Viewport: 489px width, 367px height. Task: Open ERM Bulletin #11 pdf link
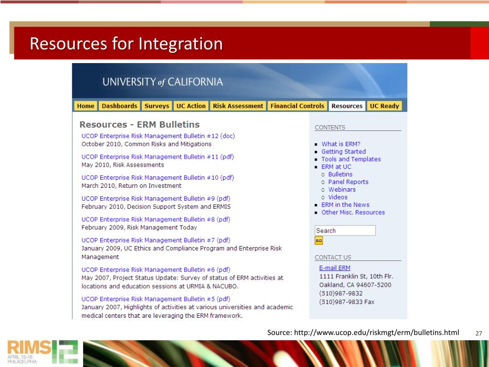[158, 157]
